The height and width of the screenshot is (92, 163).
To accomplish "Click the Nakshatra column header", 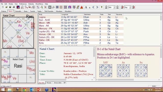I will pyautogui.click(x=91, y=14).
